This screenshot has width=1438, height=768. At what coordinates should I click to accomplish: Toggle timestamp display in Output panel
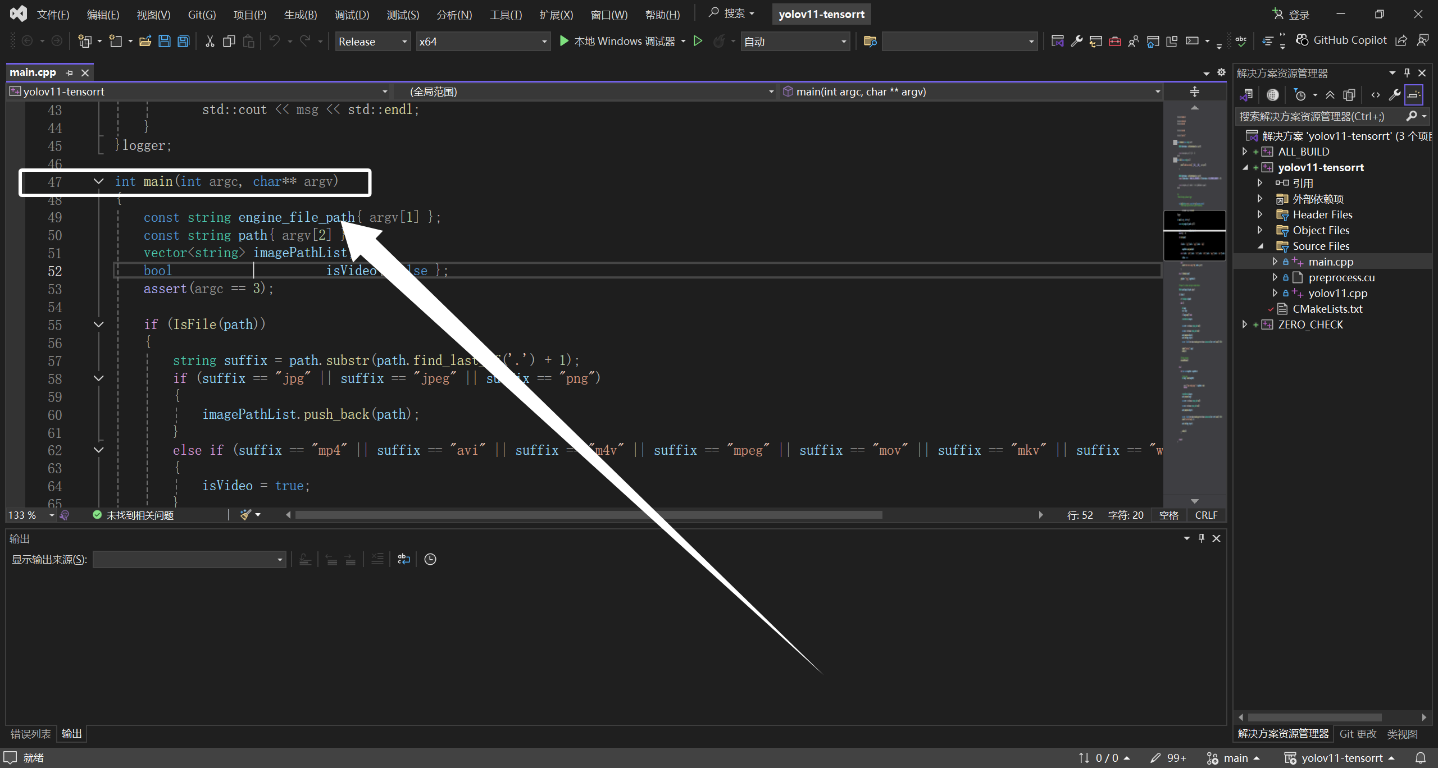click(x=430, y=559)
